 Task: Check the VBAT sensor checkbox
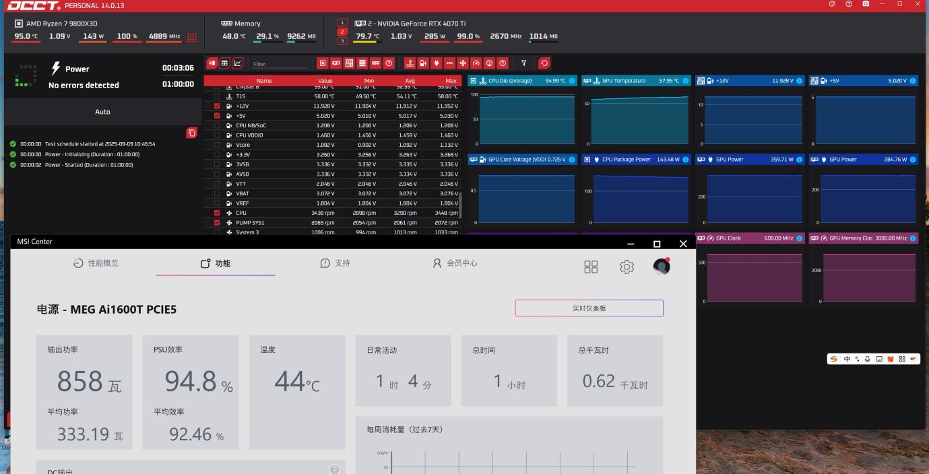pyautogui.click(x=217, y=193)
